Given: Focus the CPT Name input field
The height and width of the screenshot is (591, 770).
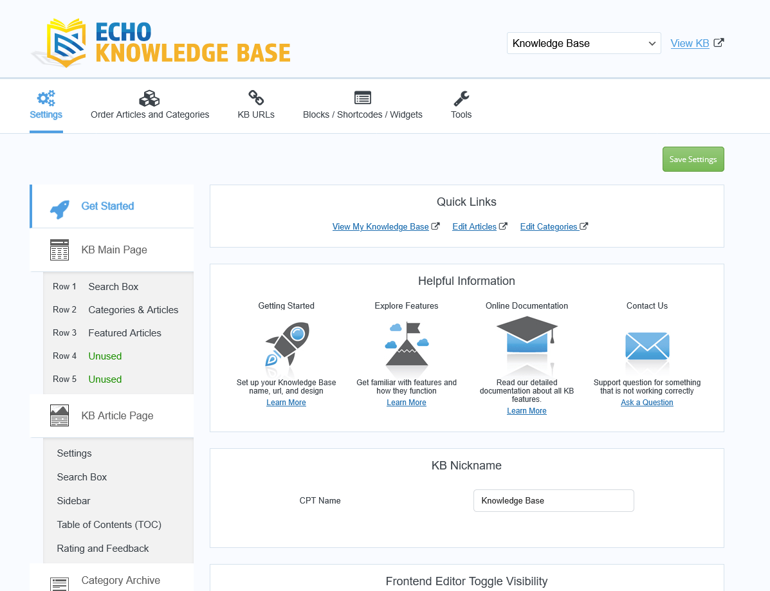Looking at the screenshot, I should [x=553, y=501].
